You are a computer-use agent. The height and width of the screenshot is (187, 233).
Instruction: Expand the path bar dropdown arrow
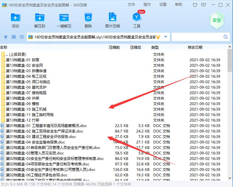166,37
